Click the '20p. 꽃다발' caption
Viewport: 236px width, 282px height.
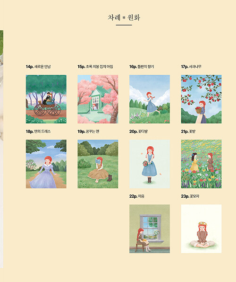pyautogui.click(x=138, y=132)
